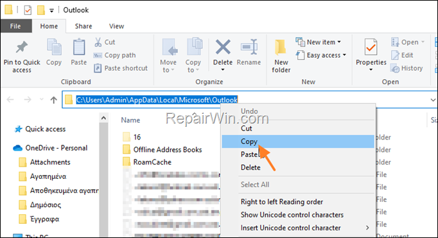Expand the address bar history dropdown
This screenshot has height=238, width=438.
tap(433, 100)
